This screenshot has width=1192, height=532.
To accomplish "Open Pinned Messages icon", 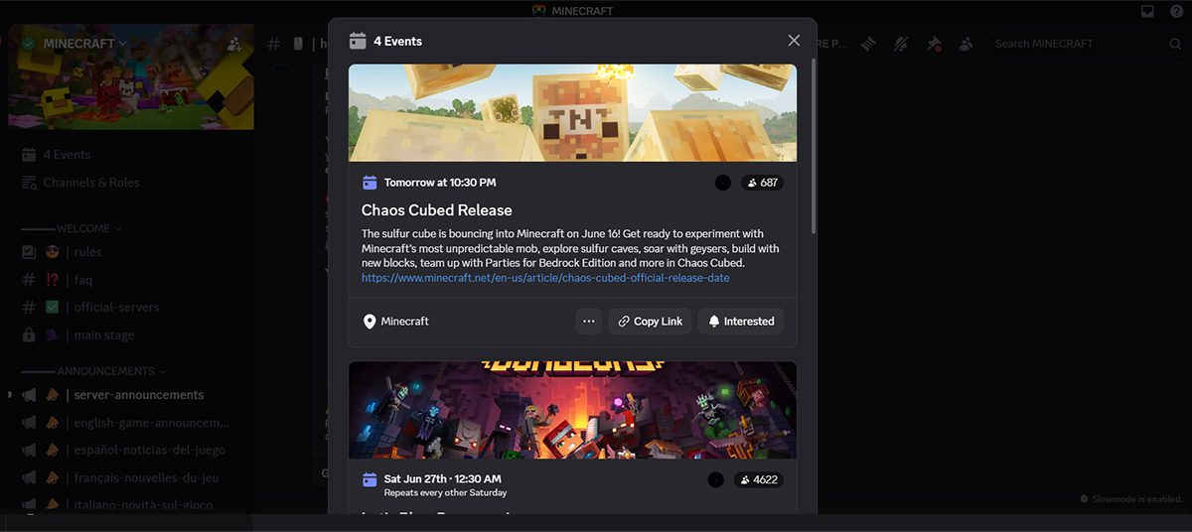I will coord(933,44).
